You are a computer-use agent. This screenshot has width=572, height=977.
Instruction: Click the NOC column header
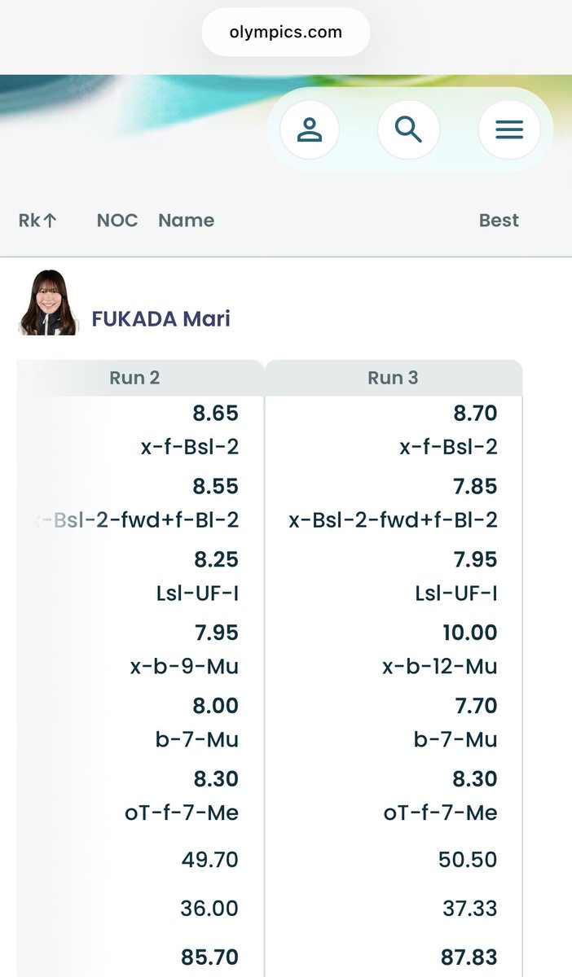[117, 221]
